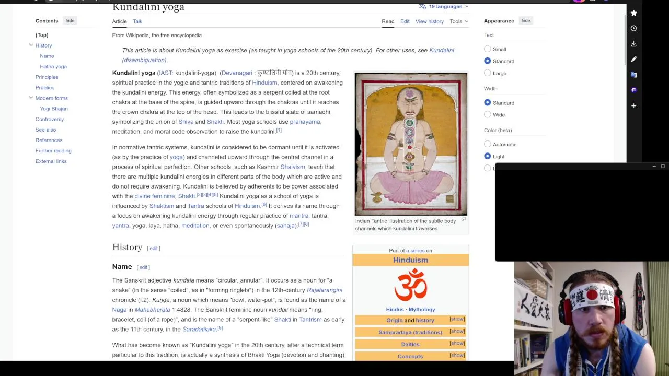669x376 pixels.
Task: Open citation reference [9]
Action: click(x=220, y=328)
